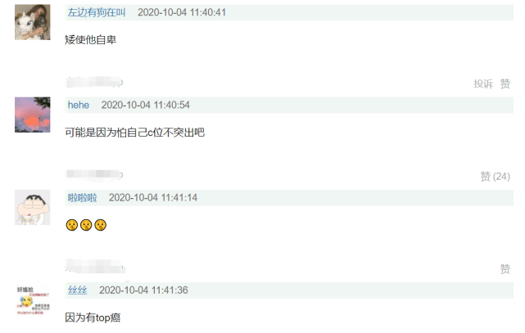The width and height of the screenshot is (525, 333).
Task: Open meme avatar of user 丝丝
Action: pyautogui.click(x=33, y=300)
